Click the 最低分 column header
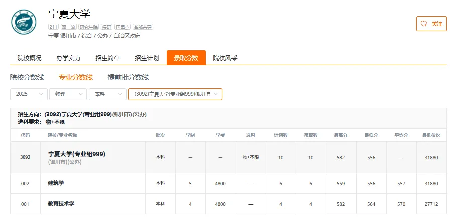The width and height of the screenshot is (464, 220). [x=371, y=135]
